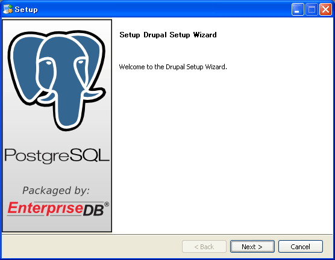Click the PostgreSQL elephant logo head

[57, 81]
